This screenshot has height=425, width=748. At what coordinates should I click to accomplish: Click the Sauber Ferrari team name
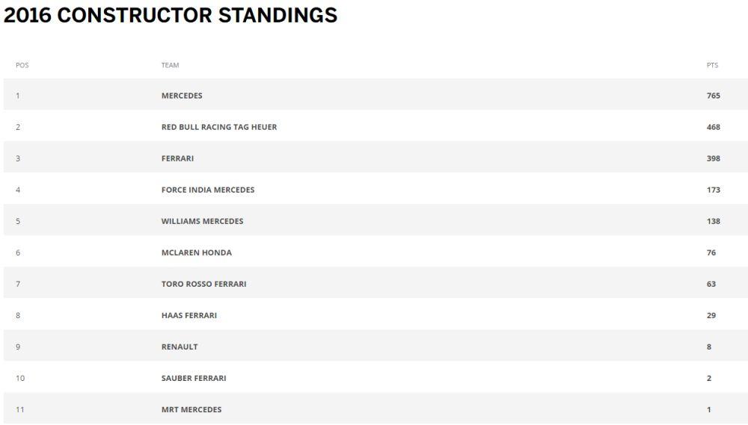tap(194, 378)
